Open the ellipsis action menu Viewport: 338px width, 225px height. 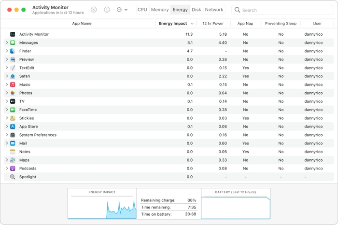pos(122,10)
